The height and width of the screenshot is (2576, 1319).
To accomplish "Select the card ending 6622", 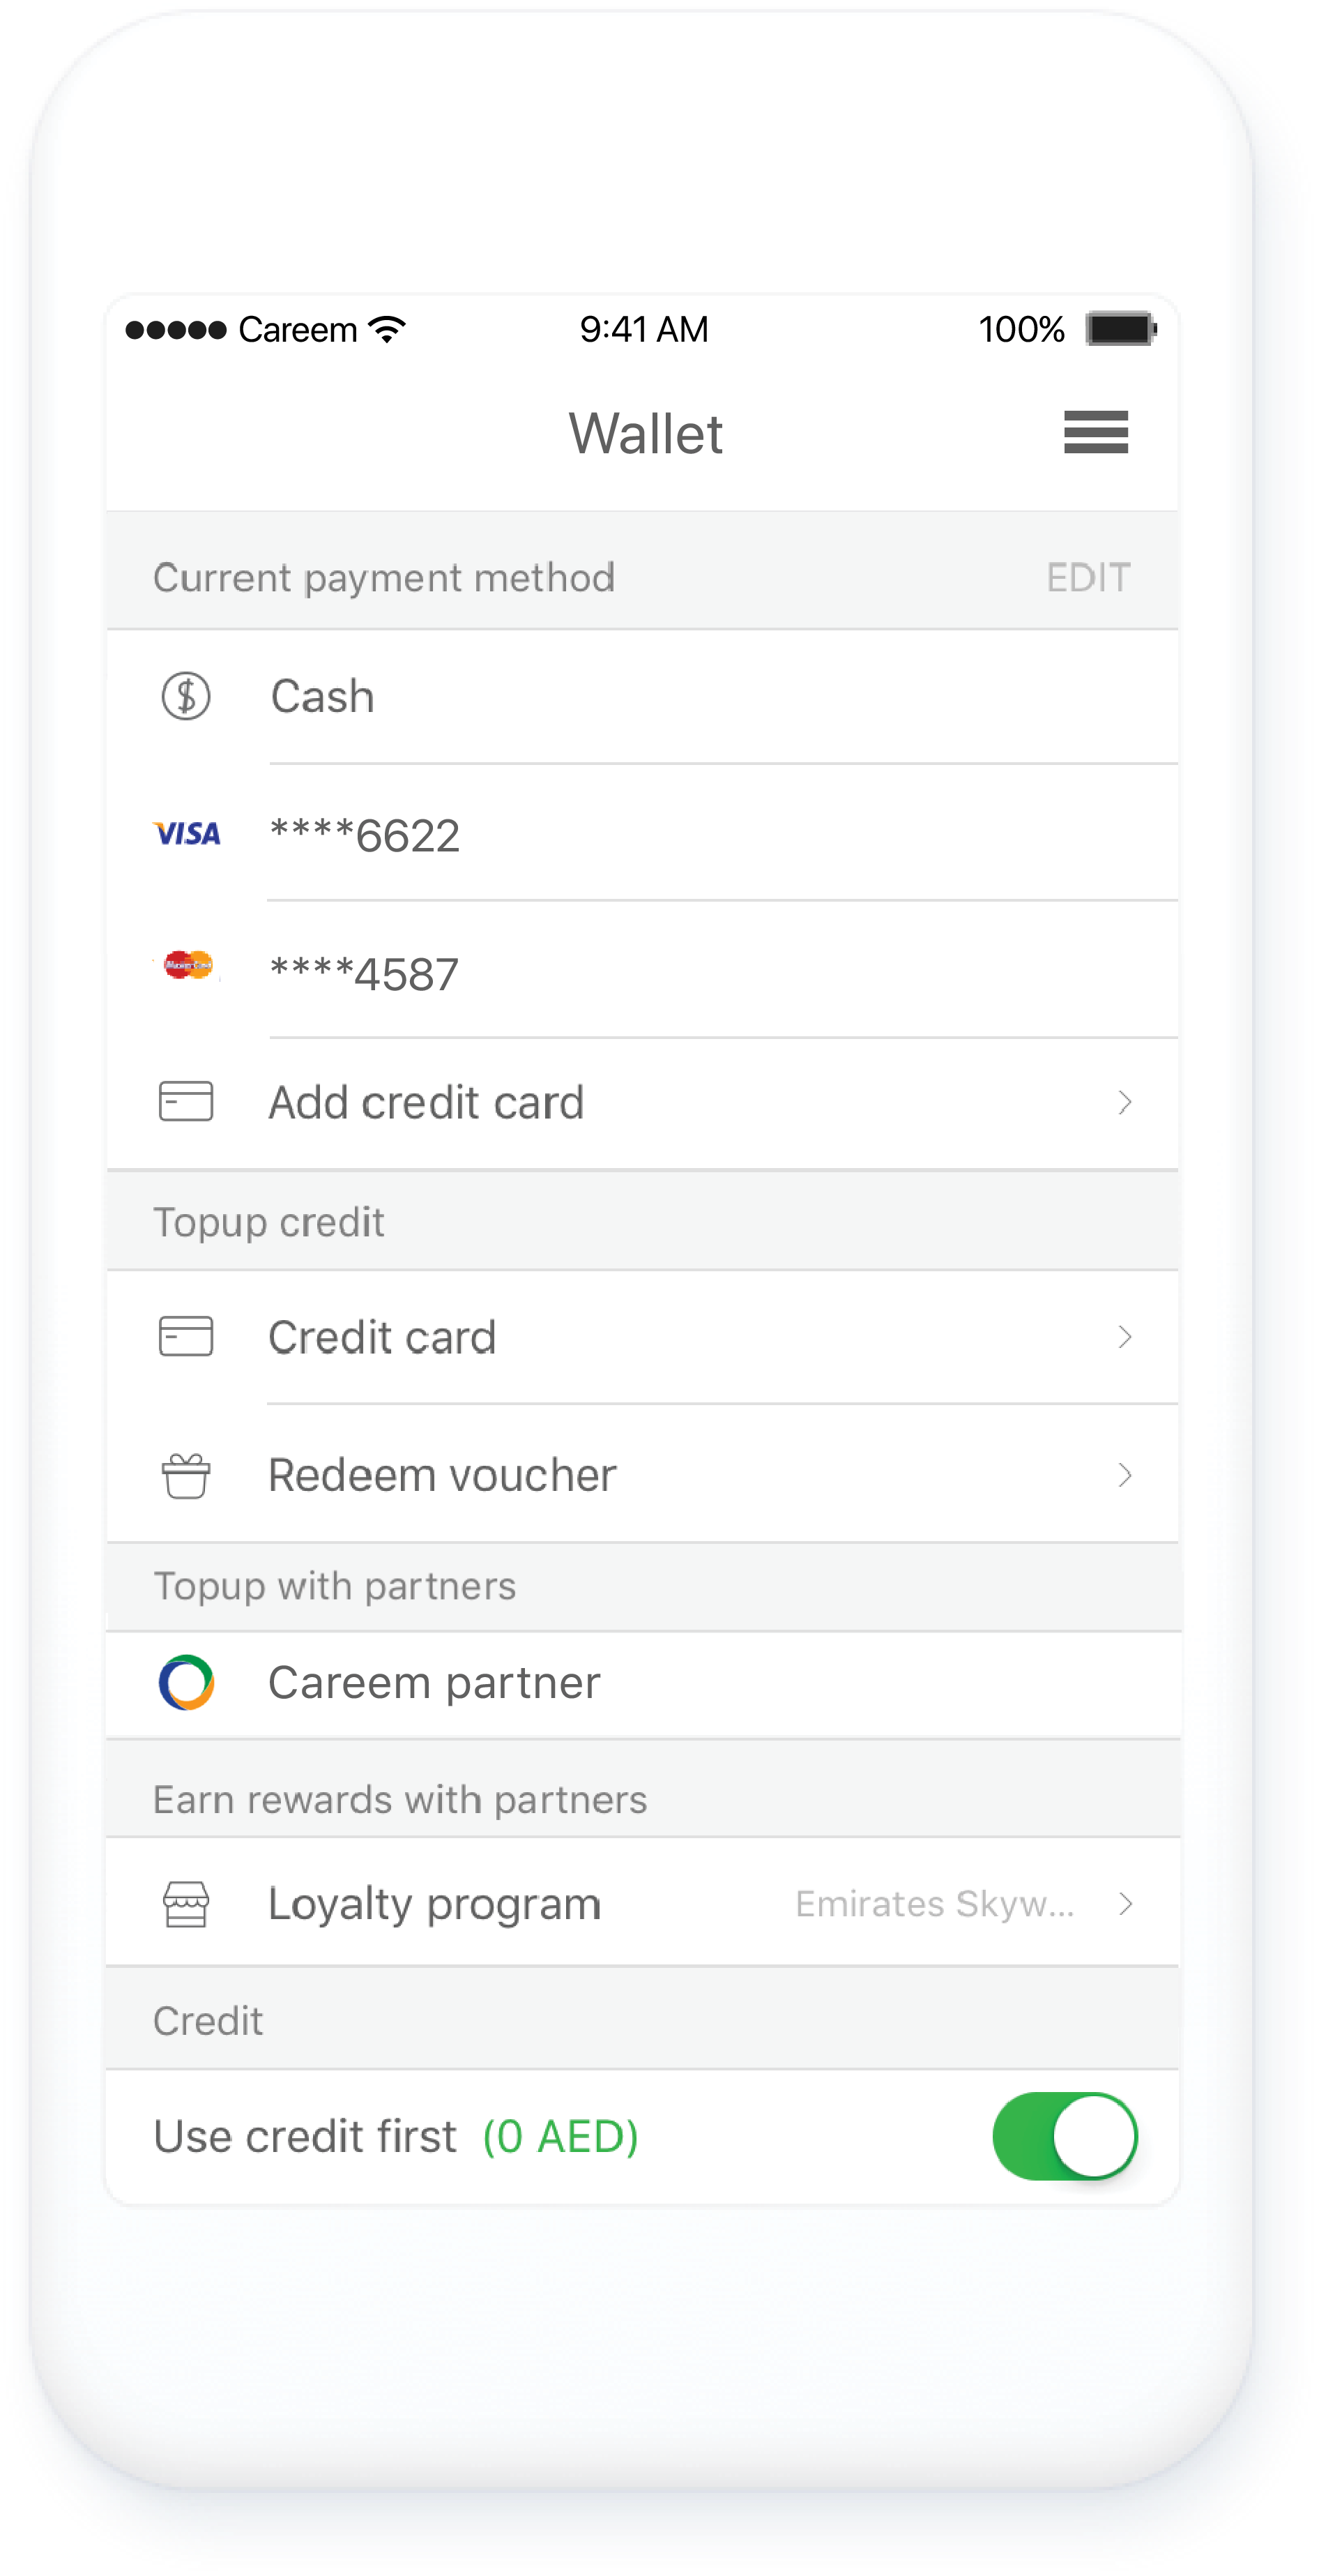I will coord(364,835).
